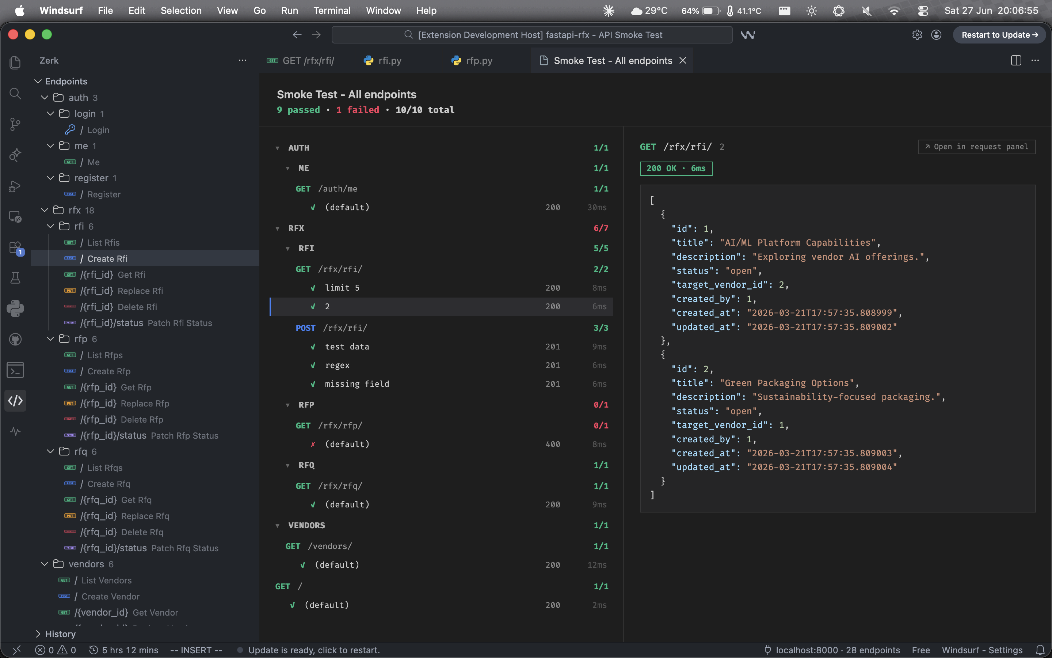Collapse the vendors folder
The height and width of the screenshot is (658, 1052).
pyautogui.click(x=44, y=564)
